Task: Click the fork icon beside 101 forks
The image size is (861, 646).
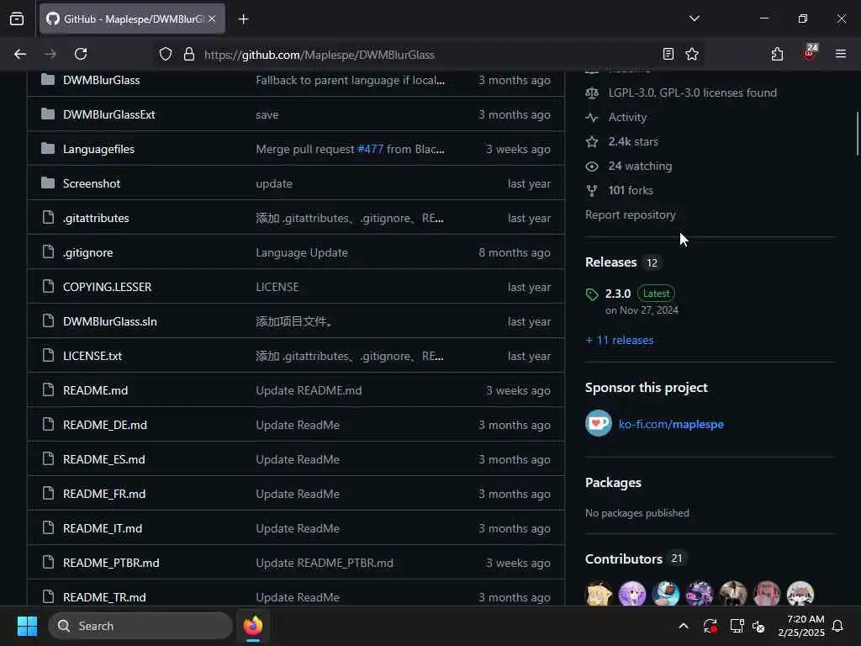Action: coord(592,191)
